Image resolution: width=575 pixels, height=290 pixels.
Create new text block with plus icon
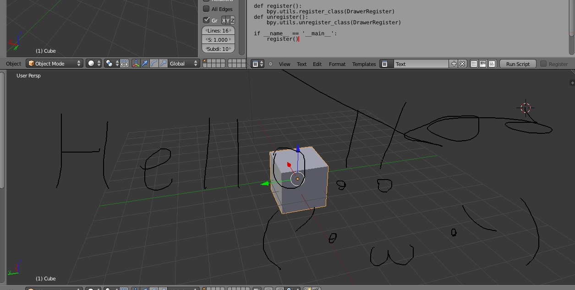click(x=454, y=64)
